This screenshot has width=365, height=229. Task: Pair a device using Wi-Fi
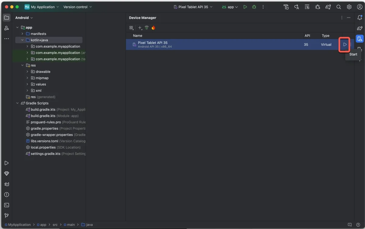[147, 28]
